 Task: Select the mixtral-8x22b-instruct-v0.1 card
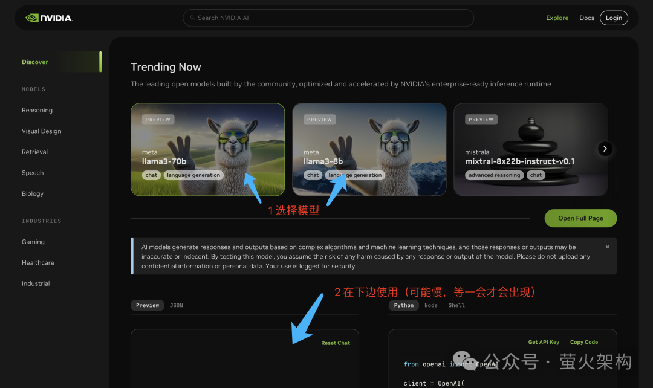point(531,149)
